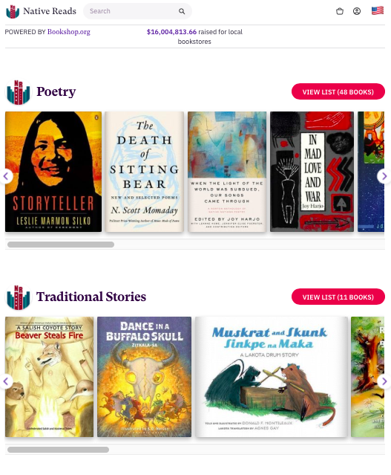This screenshot has height=475, width=391.
Task: Open the Storyteller book cover
Action: [x=53, y=172]
